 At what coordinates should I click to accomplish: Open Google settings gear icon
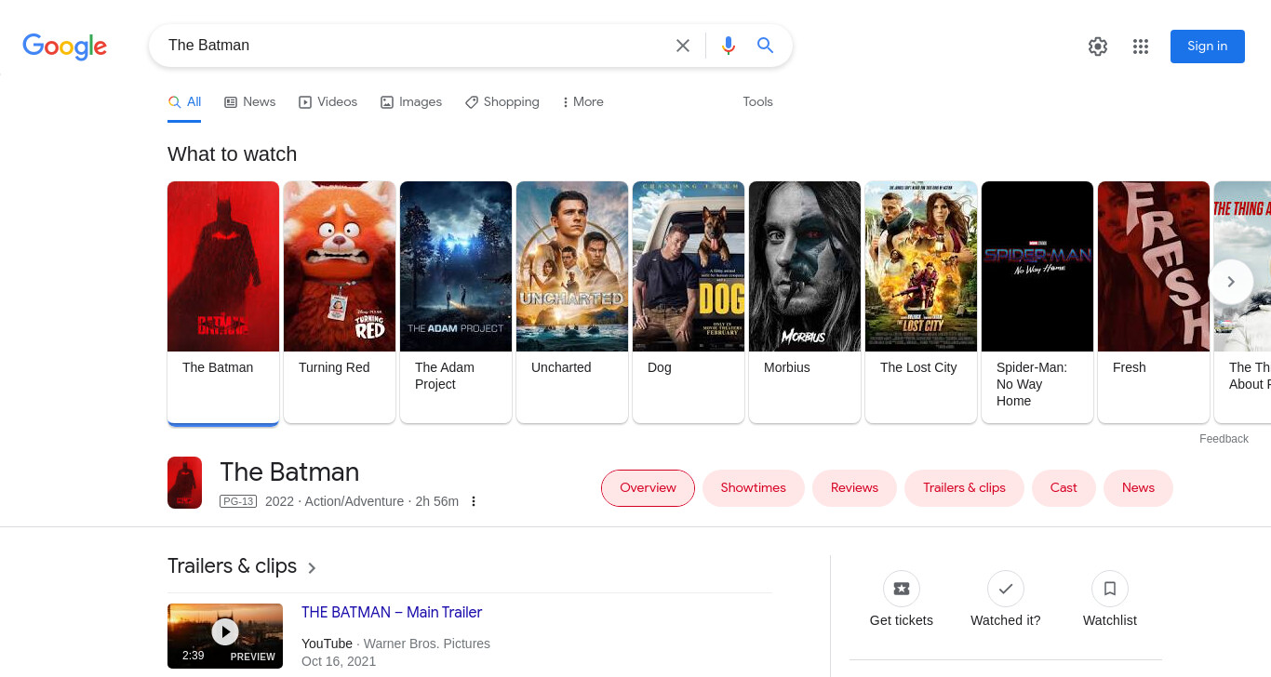[1098, 46]
